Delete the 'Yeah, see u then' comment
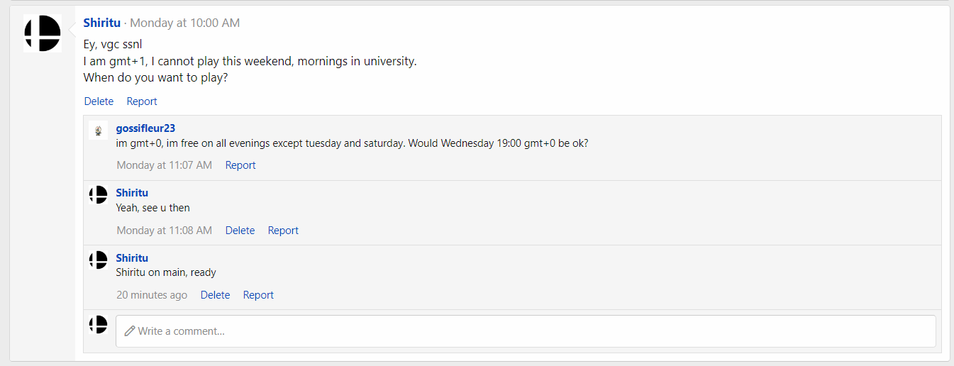Viewport: 954px width, 366px height. click(240, 231)
